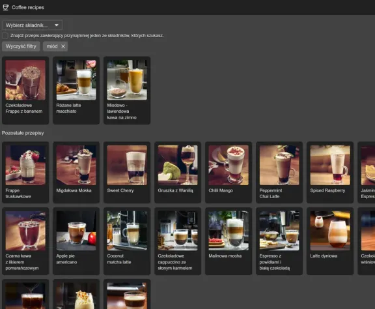Click the 'Espresso z powidłami i białą czekoladą' title

pyautogui.click(x=275, y=262)
